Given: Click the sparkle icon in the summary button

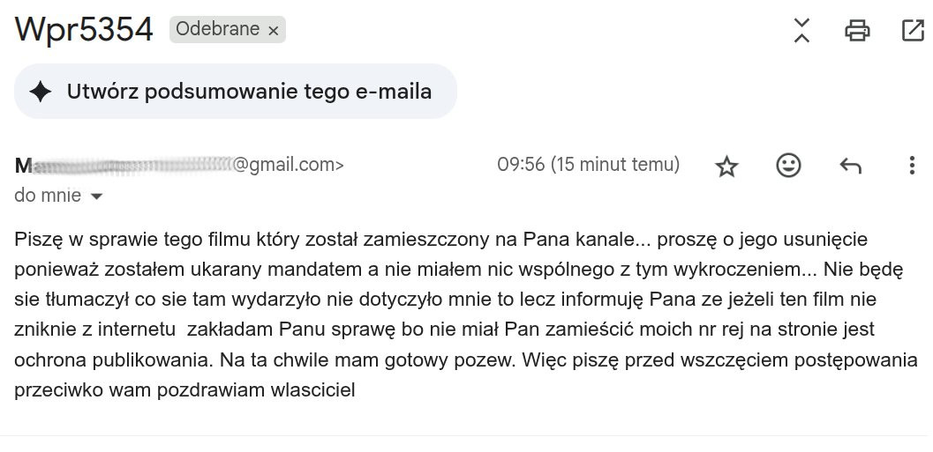Looking at the screenshot, I should point(41,92).
